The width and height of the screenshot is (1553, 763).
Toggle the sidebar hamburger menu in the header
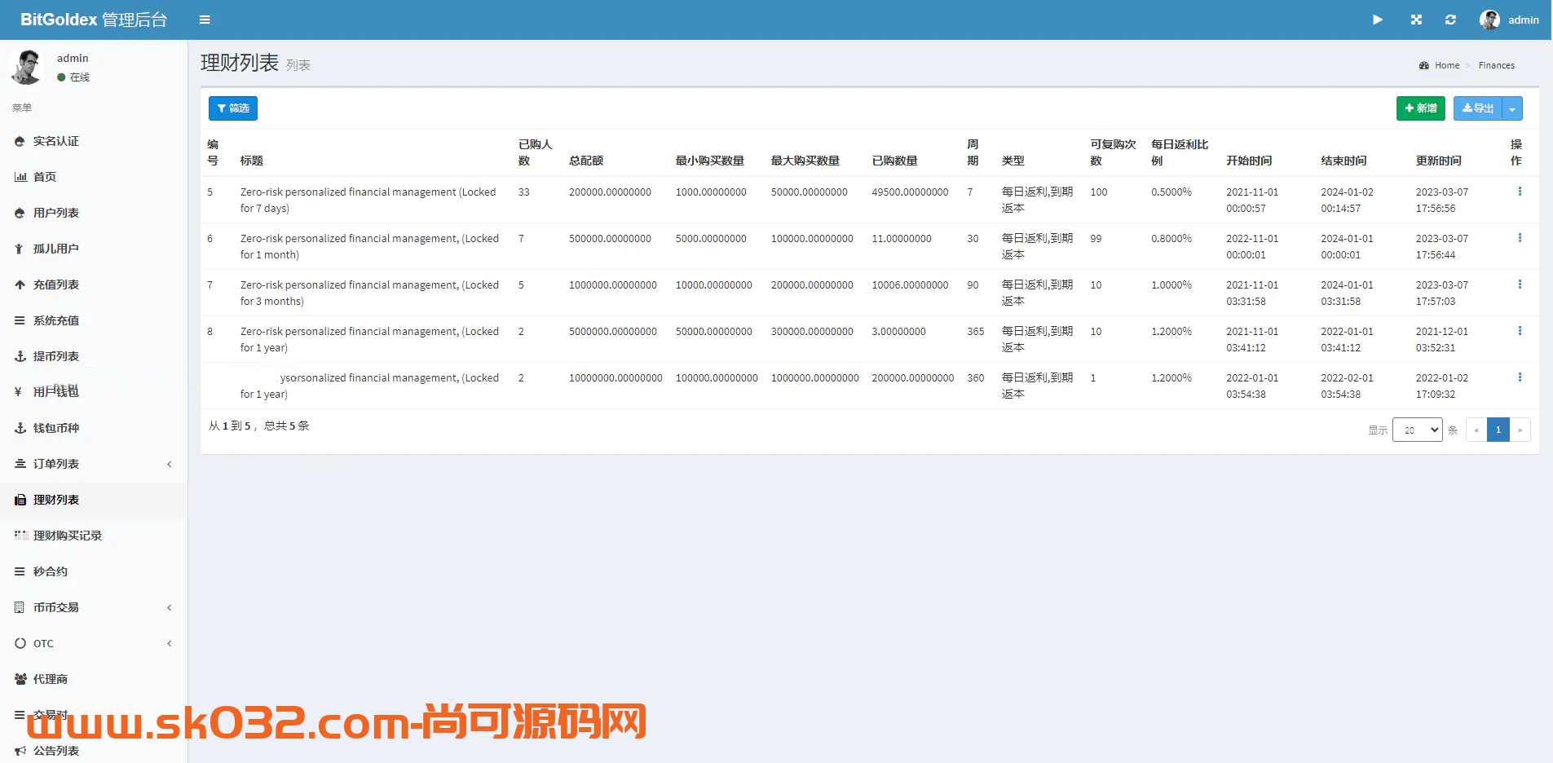pos(205,20)
